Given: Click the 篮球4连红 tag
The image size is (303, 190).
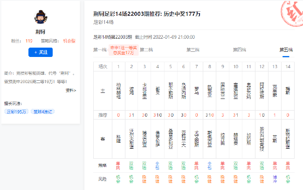Looking at the screenshot, I should point(43,112).
